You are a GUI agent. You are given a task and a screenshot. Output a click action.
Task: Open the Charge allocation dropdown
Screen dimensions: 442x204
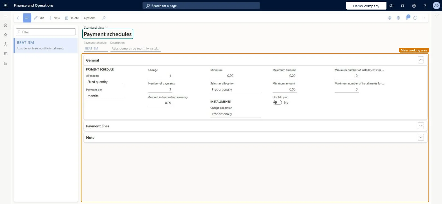[x=236, y=114]
